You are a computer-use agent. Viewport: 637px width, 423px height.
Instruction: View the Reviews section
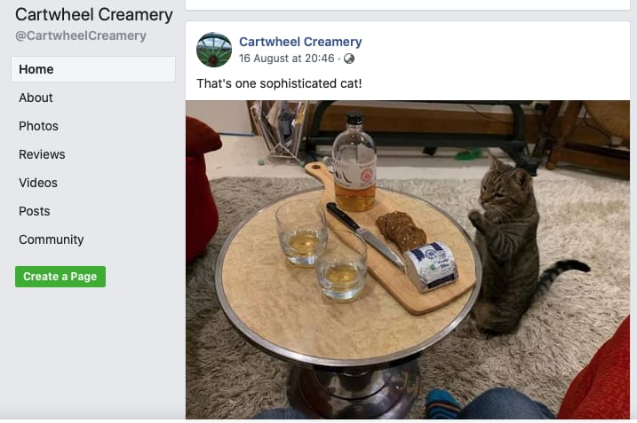42,154
